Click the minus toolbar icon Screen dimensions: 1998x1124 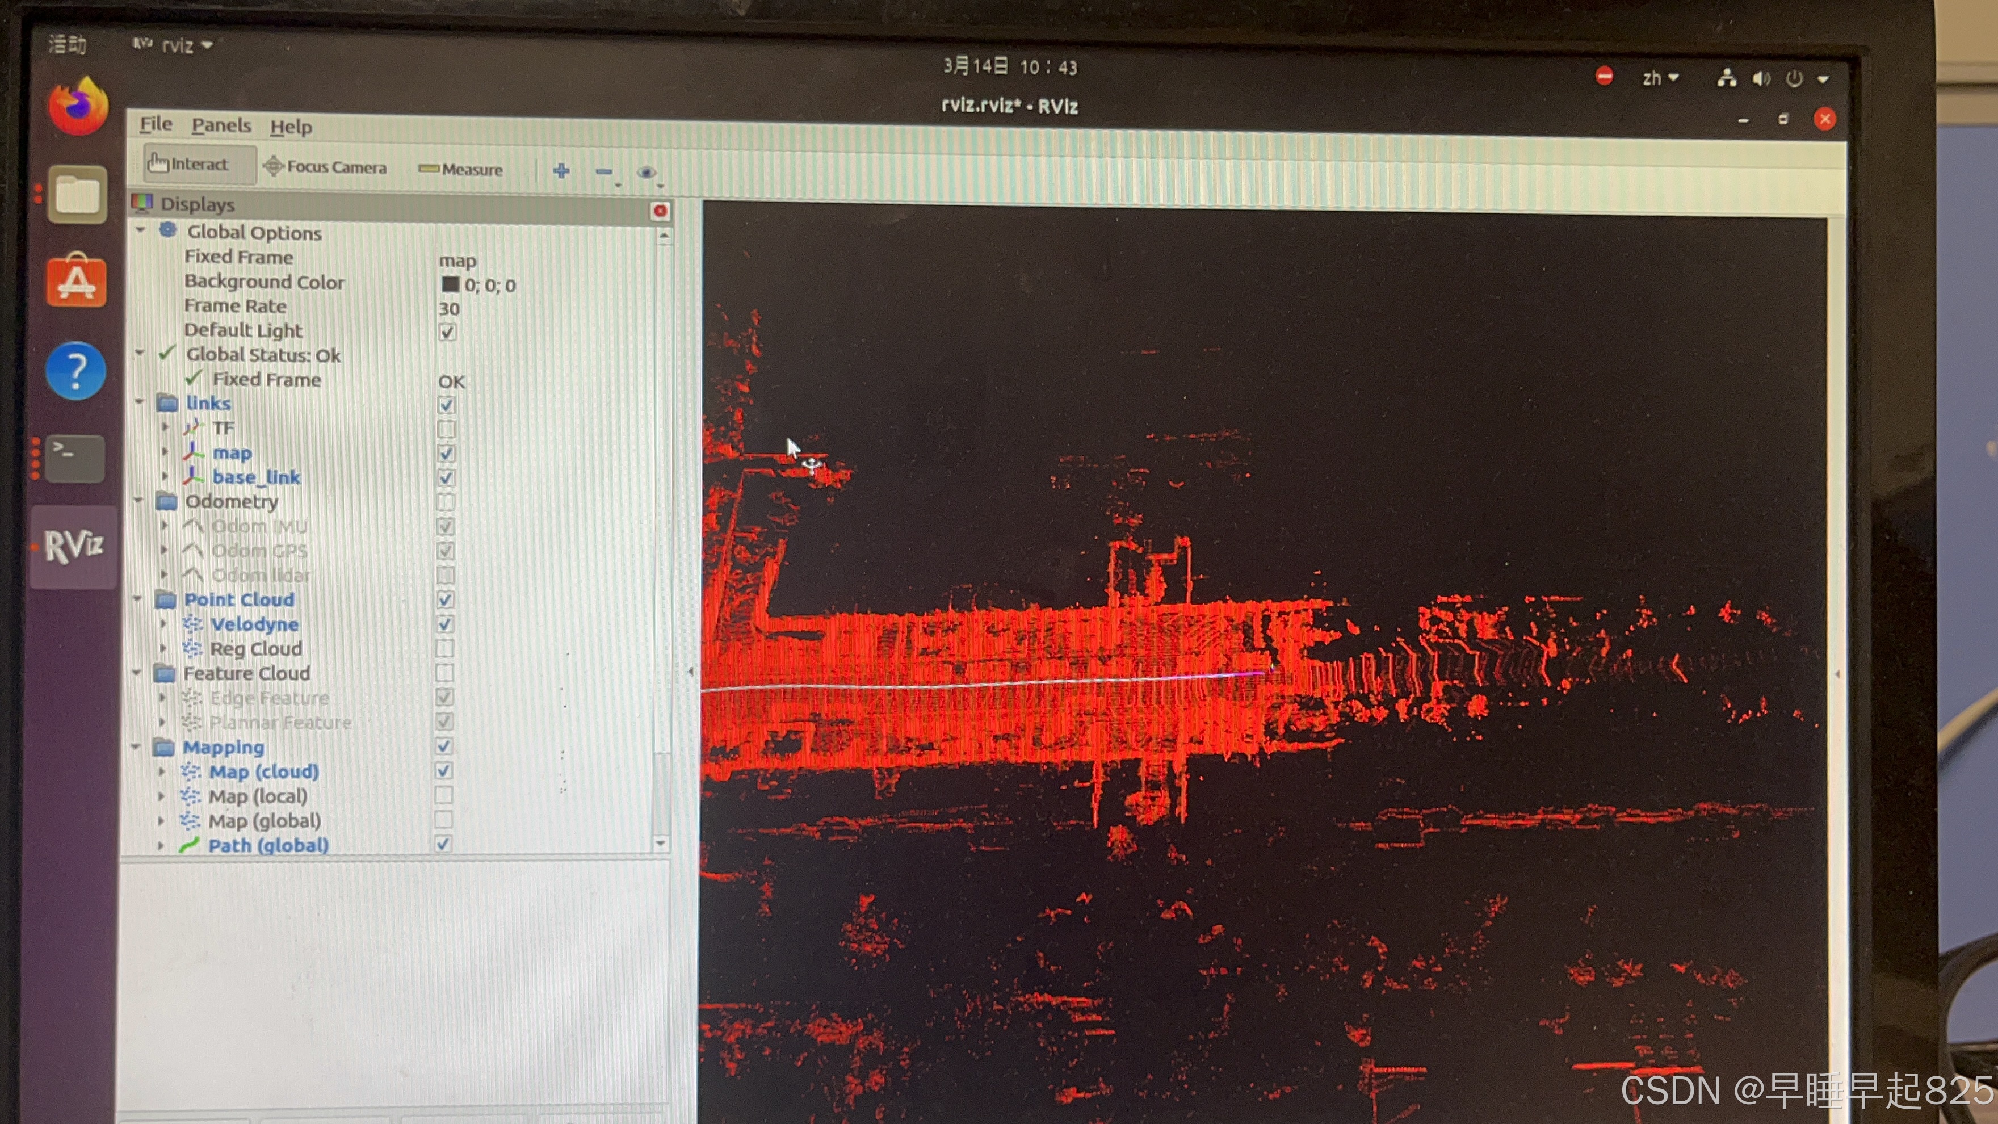[603, 171]
